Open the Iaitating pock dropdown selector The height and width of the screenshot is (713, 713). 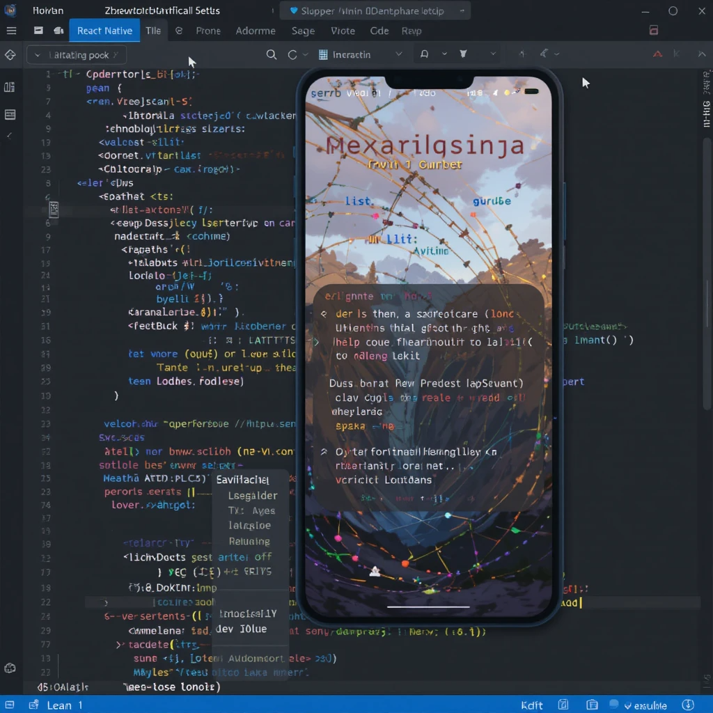point(77,55)
